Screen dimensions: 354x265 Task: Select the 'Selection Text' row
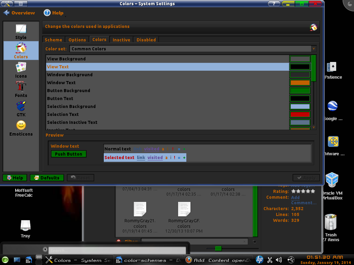tap(167, 114)
